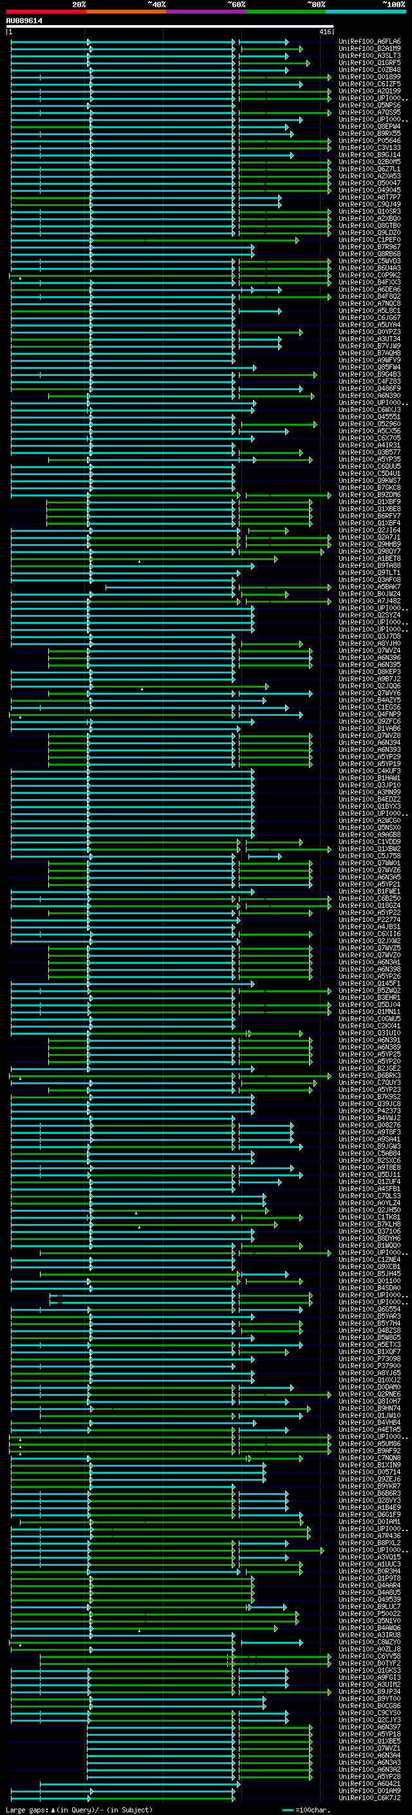Click the purple ~60% identity legend segment
The height and width of the screenshot is (1815, 412).
205,12
